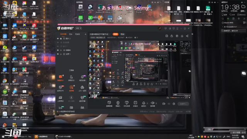Open the person-shaped tool in toolbox
247x139 pixels.
coord(71,78)
